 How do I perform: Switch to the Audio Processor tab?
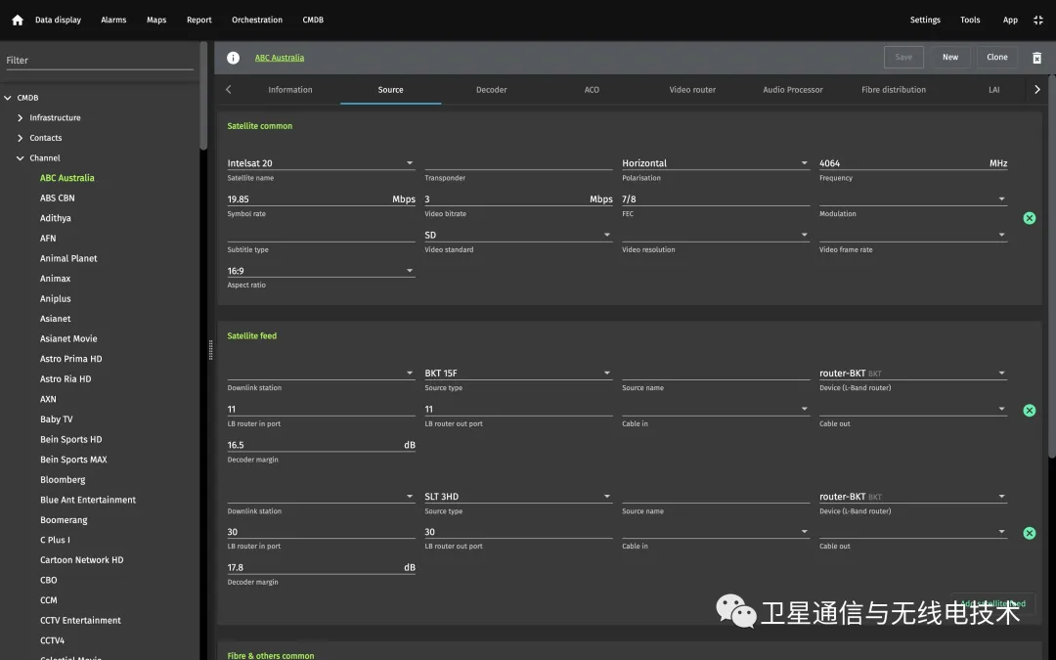[793, 90]
